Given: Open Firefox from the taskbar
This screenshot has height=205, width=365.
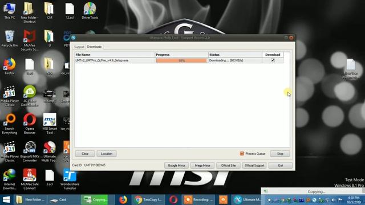Looking at the screenshot, I should [123, 200].
